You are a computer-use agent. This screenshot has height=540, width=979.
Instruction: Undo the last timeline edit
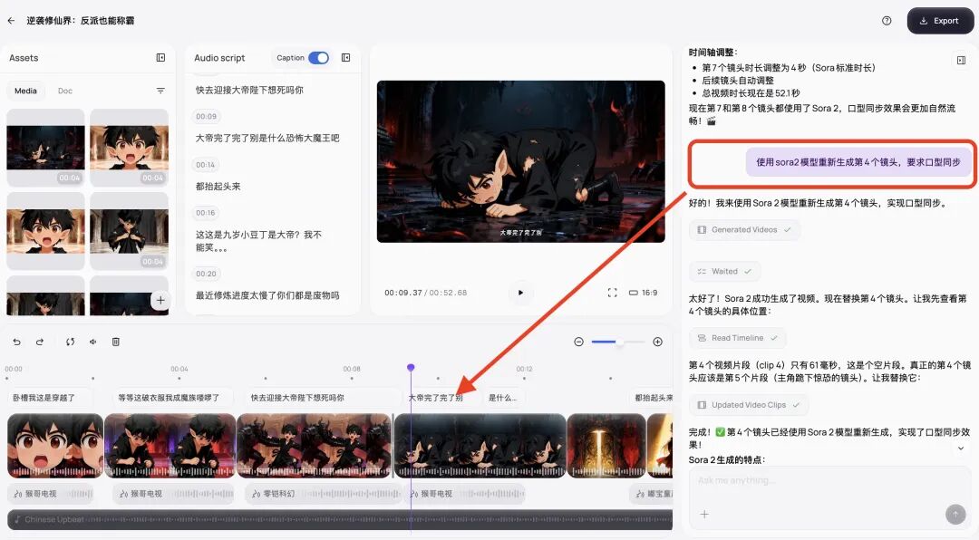[17, 342]
